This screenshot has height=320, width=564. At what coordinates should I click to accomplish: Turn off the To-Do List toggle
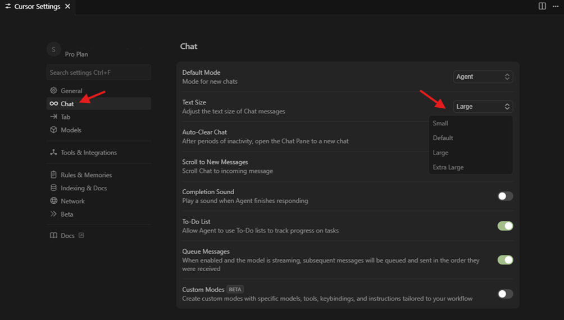(x=505, y=226)
